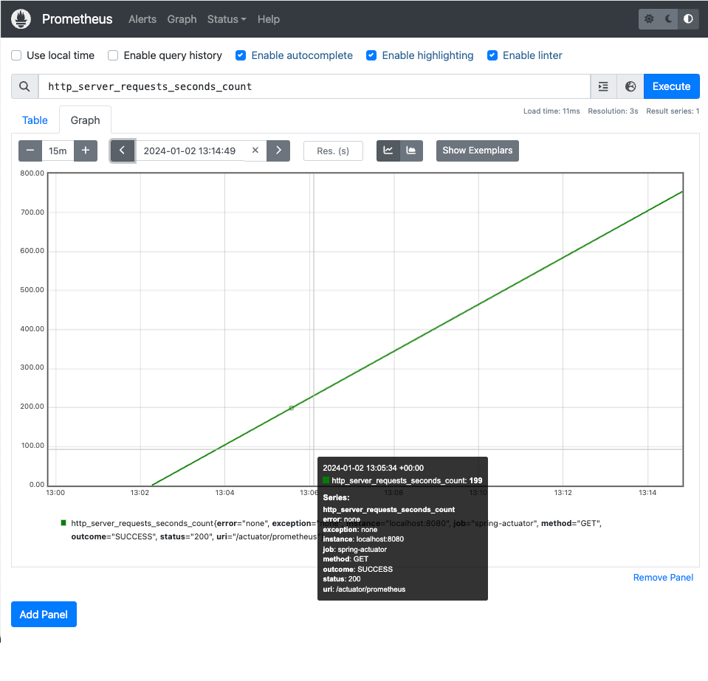Disable Enable autocomplete checkbox
This screenshot has height=681, width=708.
[x=241, y=55]
